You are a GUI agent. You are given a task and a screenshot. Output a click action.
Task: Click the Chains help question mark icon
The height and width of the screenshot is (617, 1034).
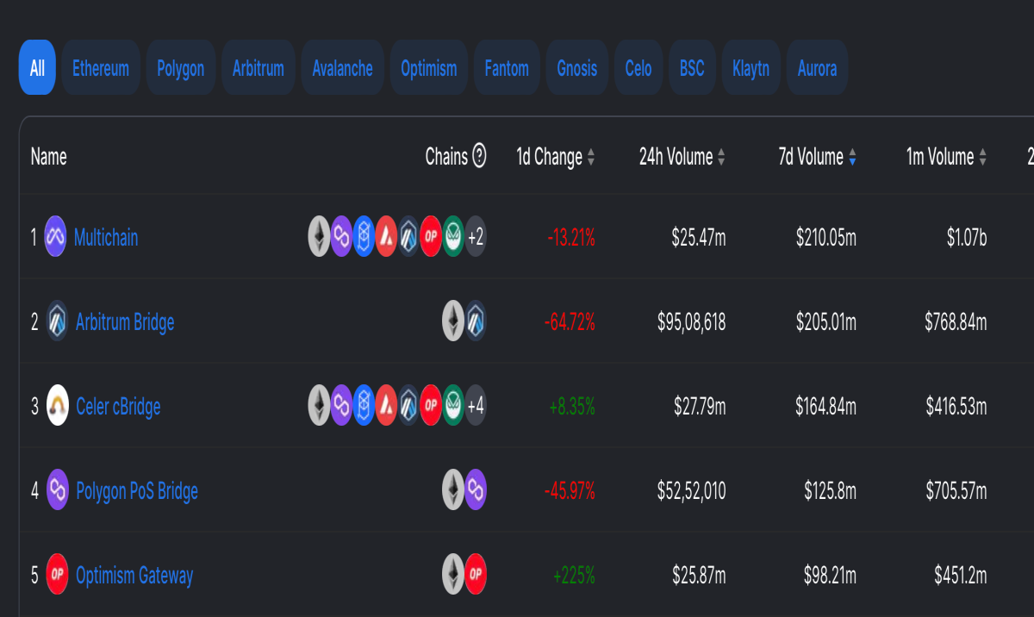(480, 156)
